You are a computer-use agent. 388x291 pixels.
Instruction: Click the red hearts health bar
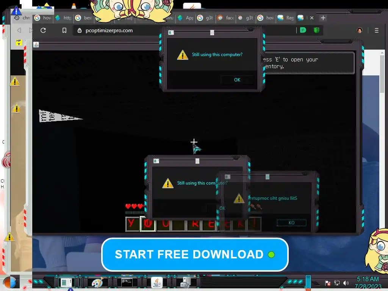point(135,206)
